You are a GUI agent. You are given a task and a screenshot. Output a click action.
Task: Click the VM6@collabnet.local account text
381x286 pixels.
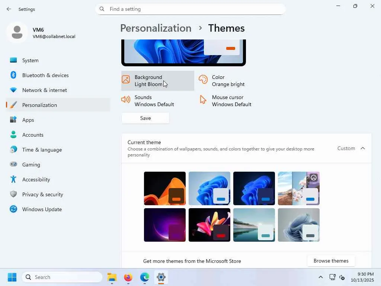pyautogui.click(x=54, y=36)
